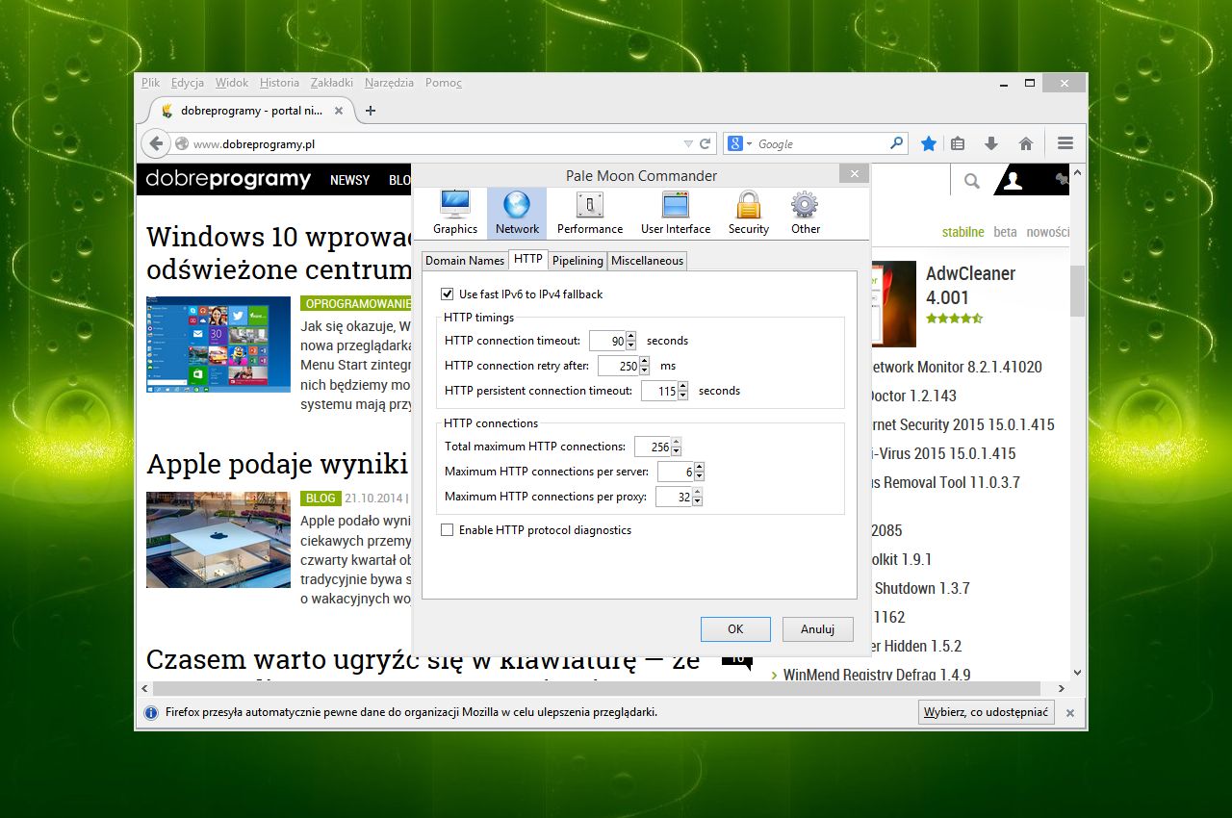Switch to the User Interface section

[x=676, y=212]
